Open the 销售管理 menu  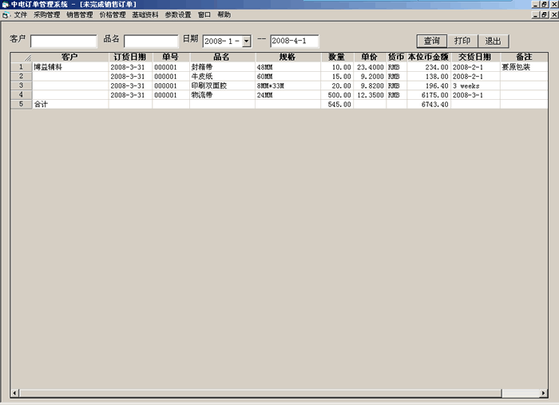[79, 14]
